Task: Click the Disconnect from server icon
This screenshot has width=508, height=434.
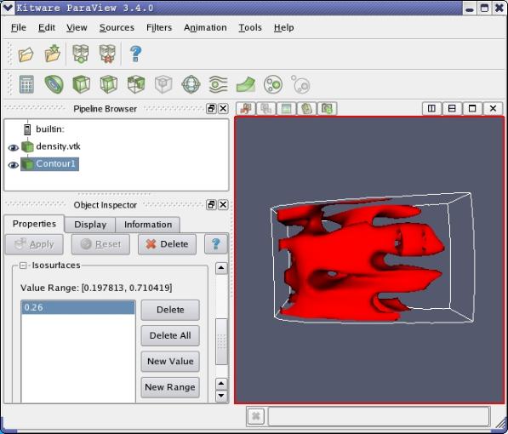Action: coord(107,54)
